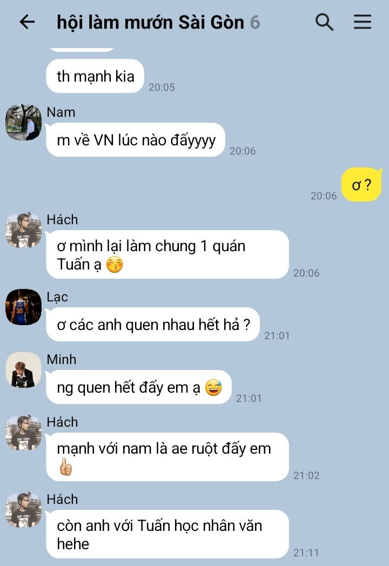Open search in chat
The width and height of the screenshot is (389, 566).
[324, 22]
